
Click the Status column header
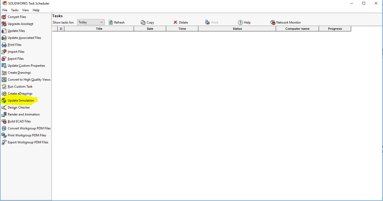click(237, 29)
